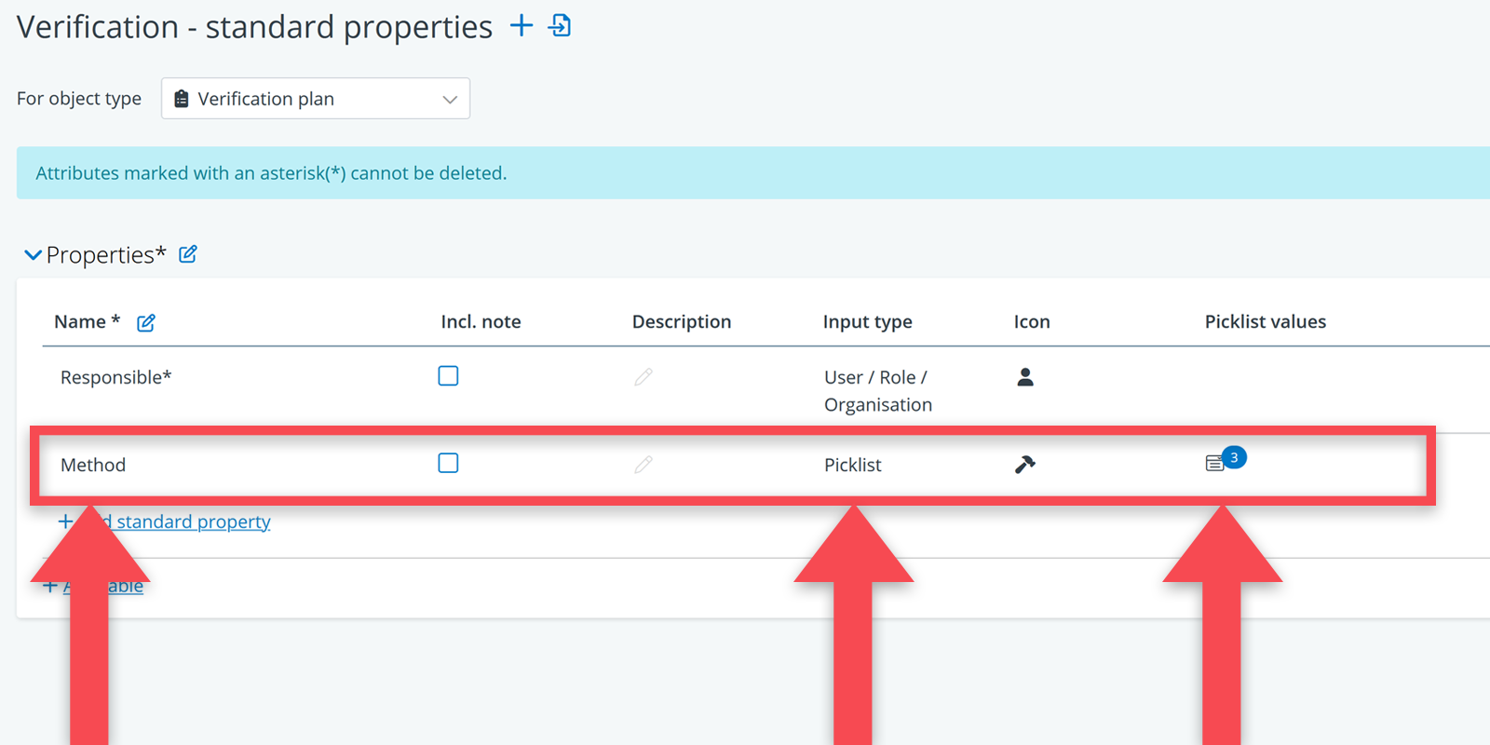Toggle Incl. note checkbox for Method

coord(448,464)
